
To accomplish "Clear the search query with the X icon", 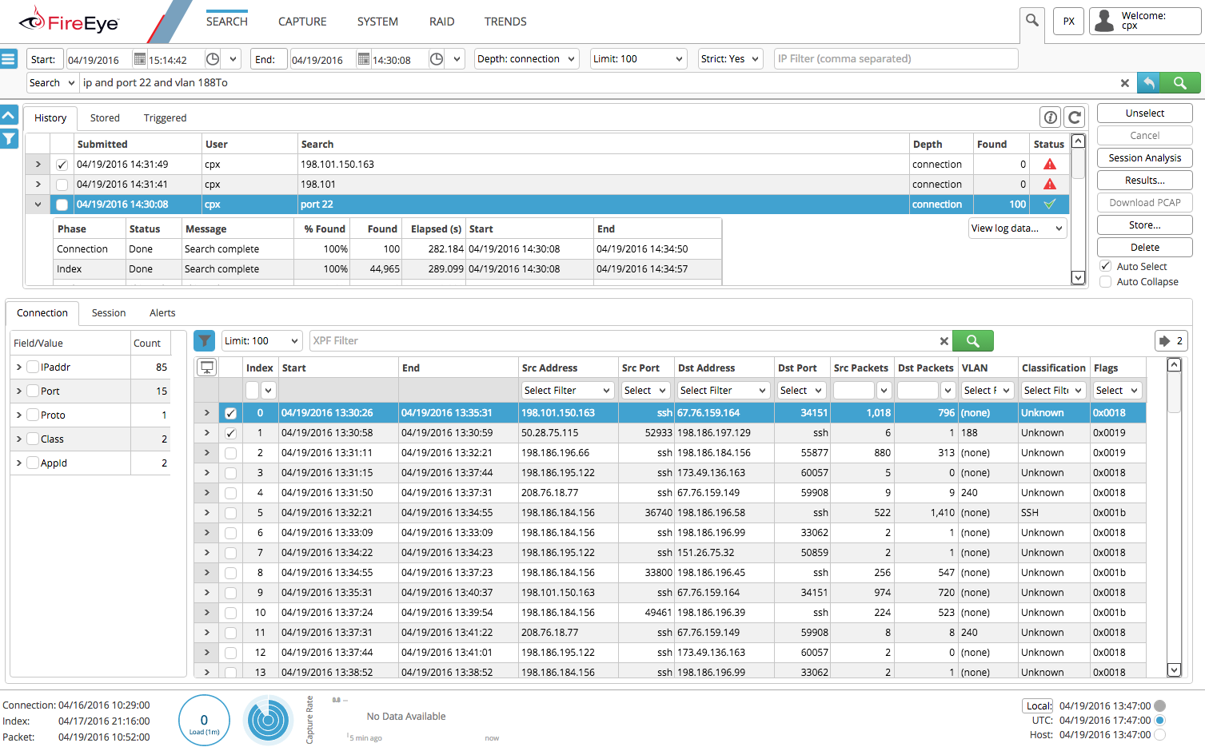I will (x=1124, y=83).
